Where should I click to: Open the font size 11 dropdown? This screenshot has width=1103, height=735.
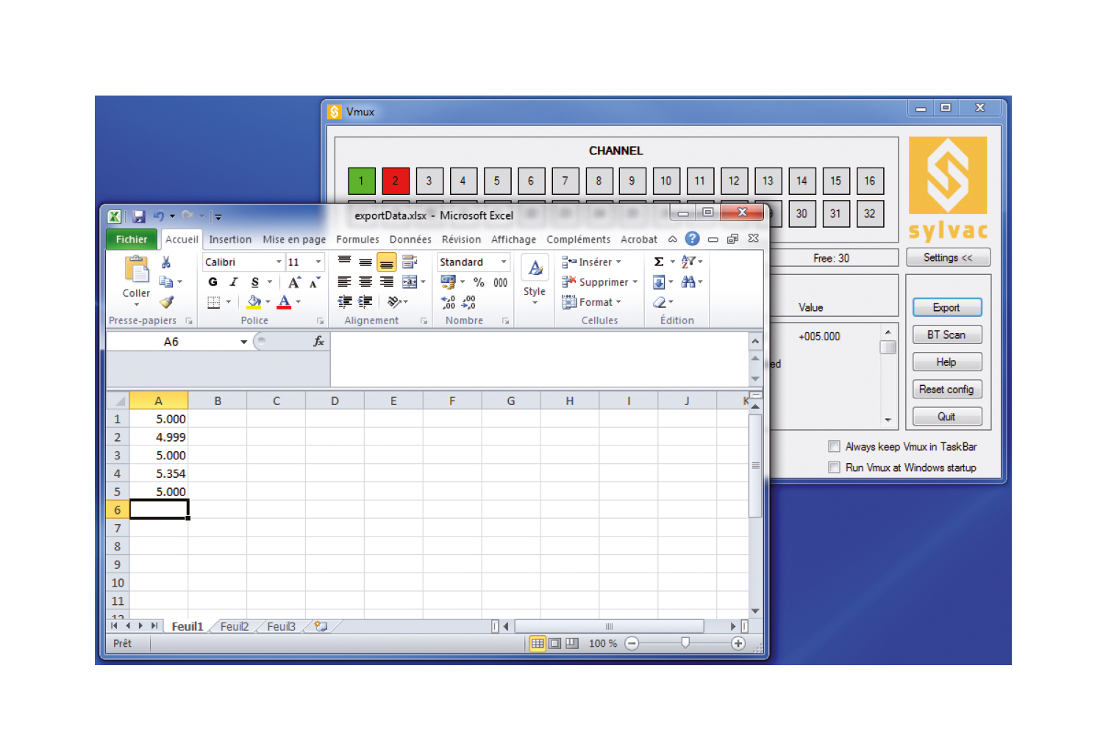318,262
